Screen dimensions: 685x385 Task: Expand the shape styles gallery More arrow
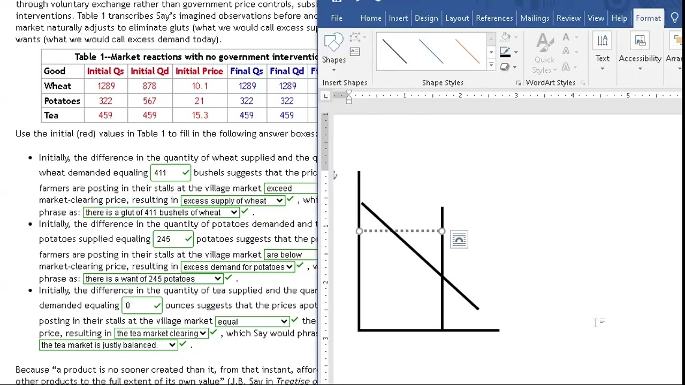click(x=491, y=65)
